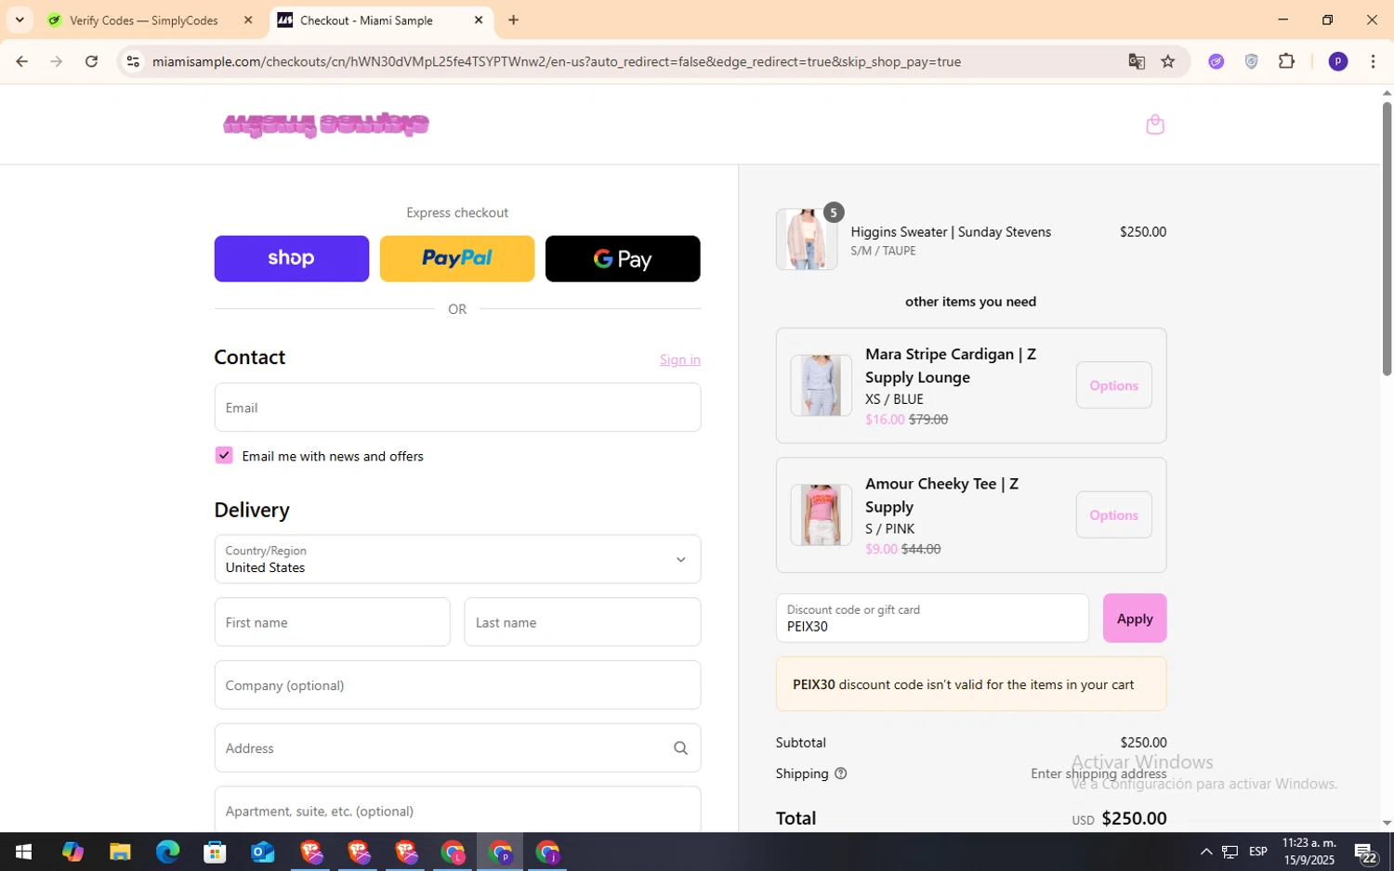Click the network icon in system tray
The width and height of the screenshot is (1394, 871).
(x=1230, y=851)
